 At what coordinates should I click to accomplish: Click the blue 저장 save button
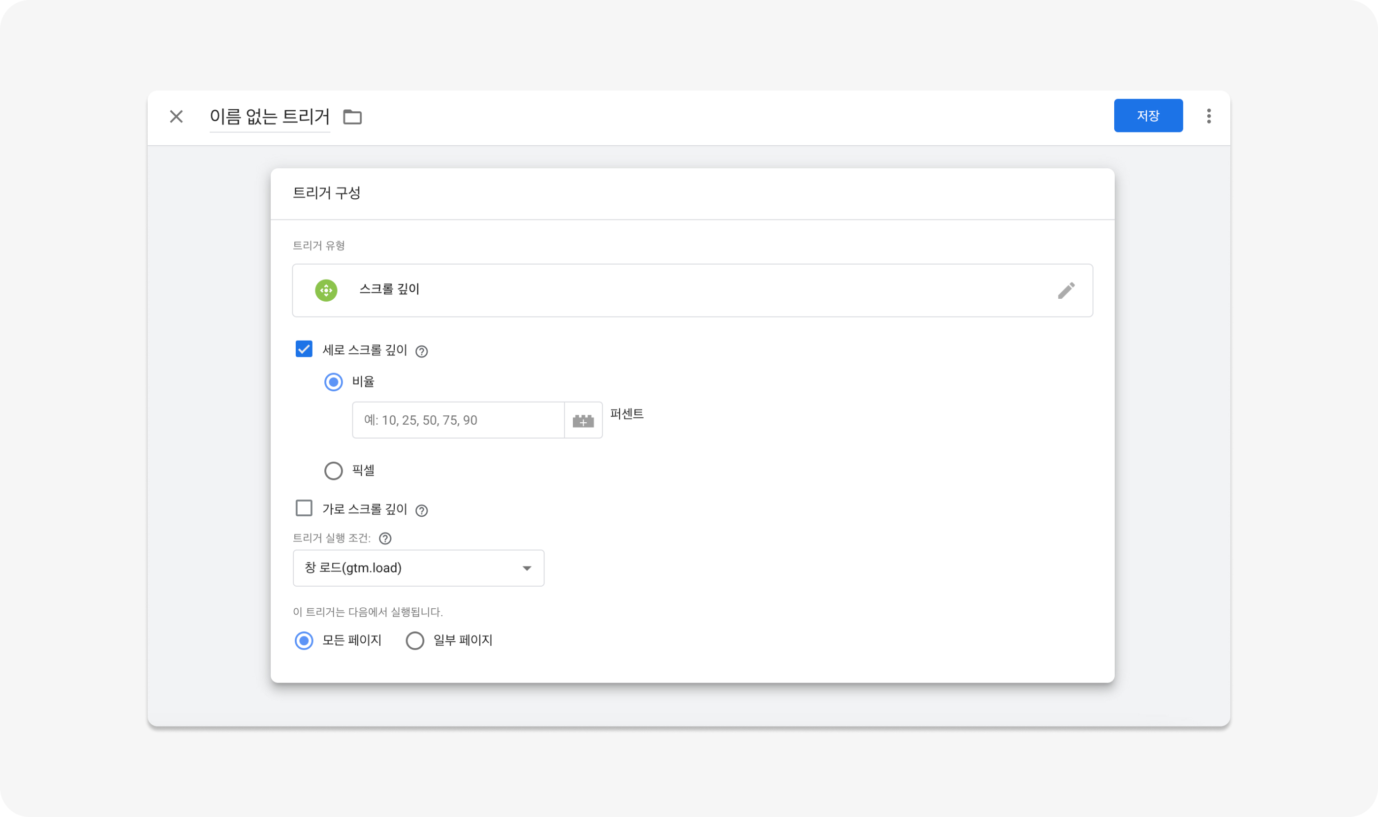[1148, 116]
